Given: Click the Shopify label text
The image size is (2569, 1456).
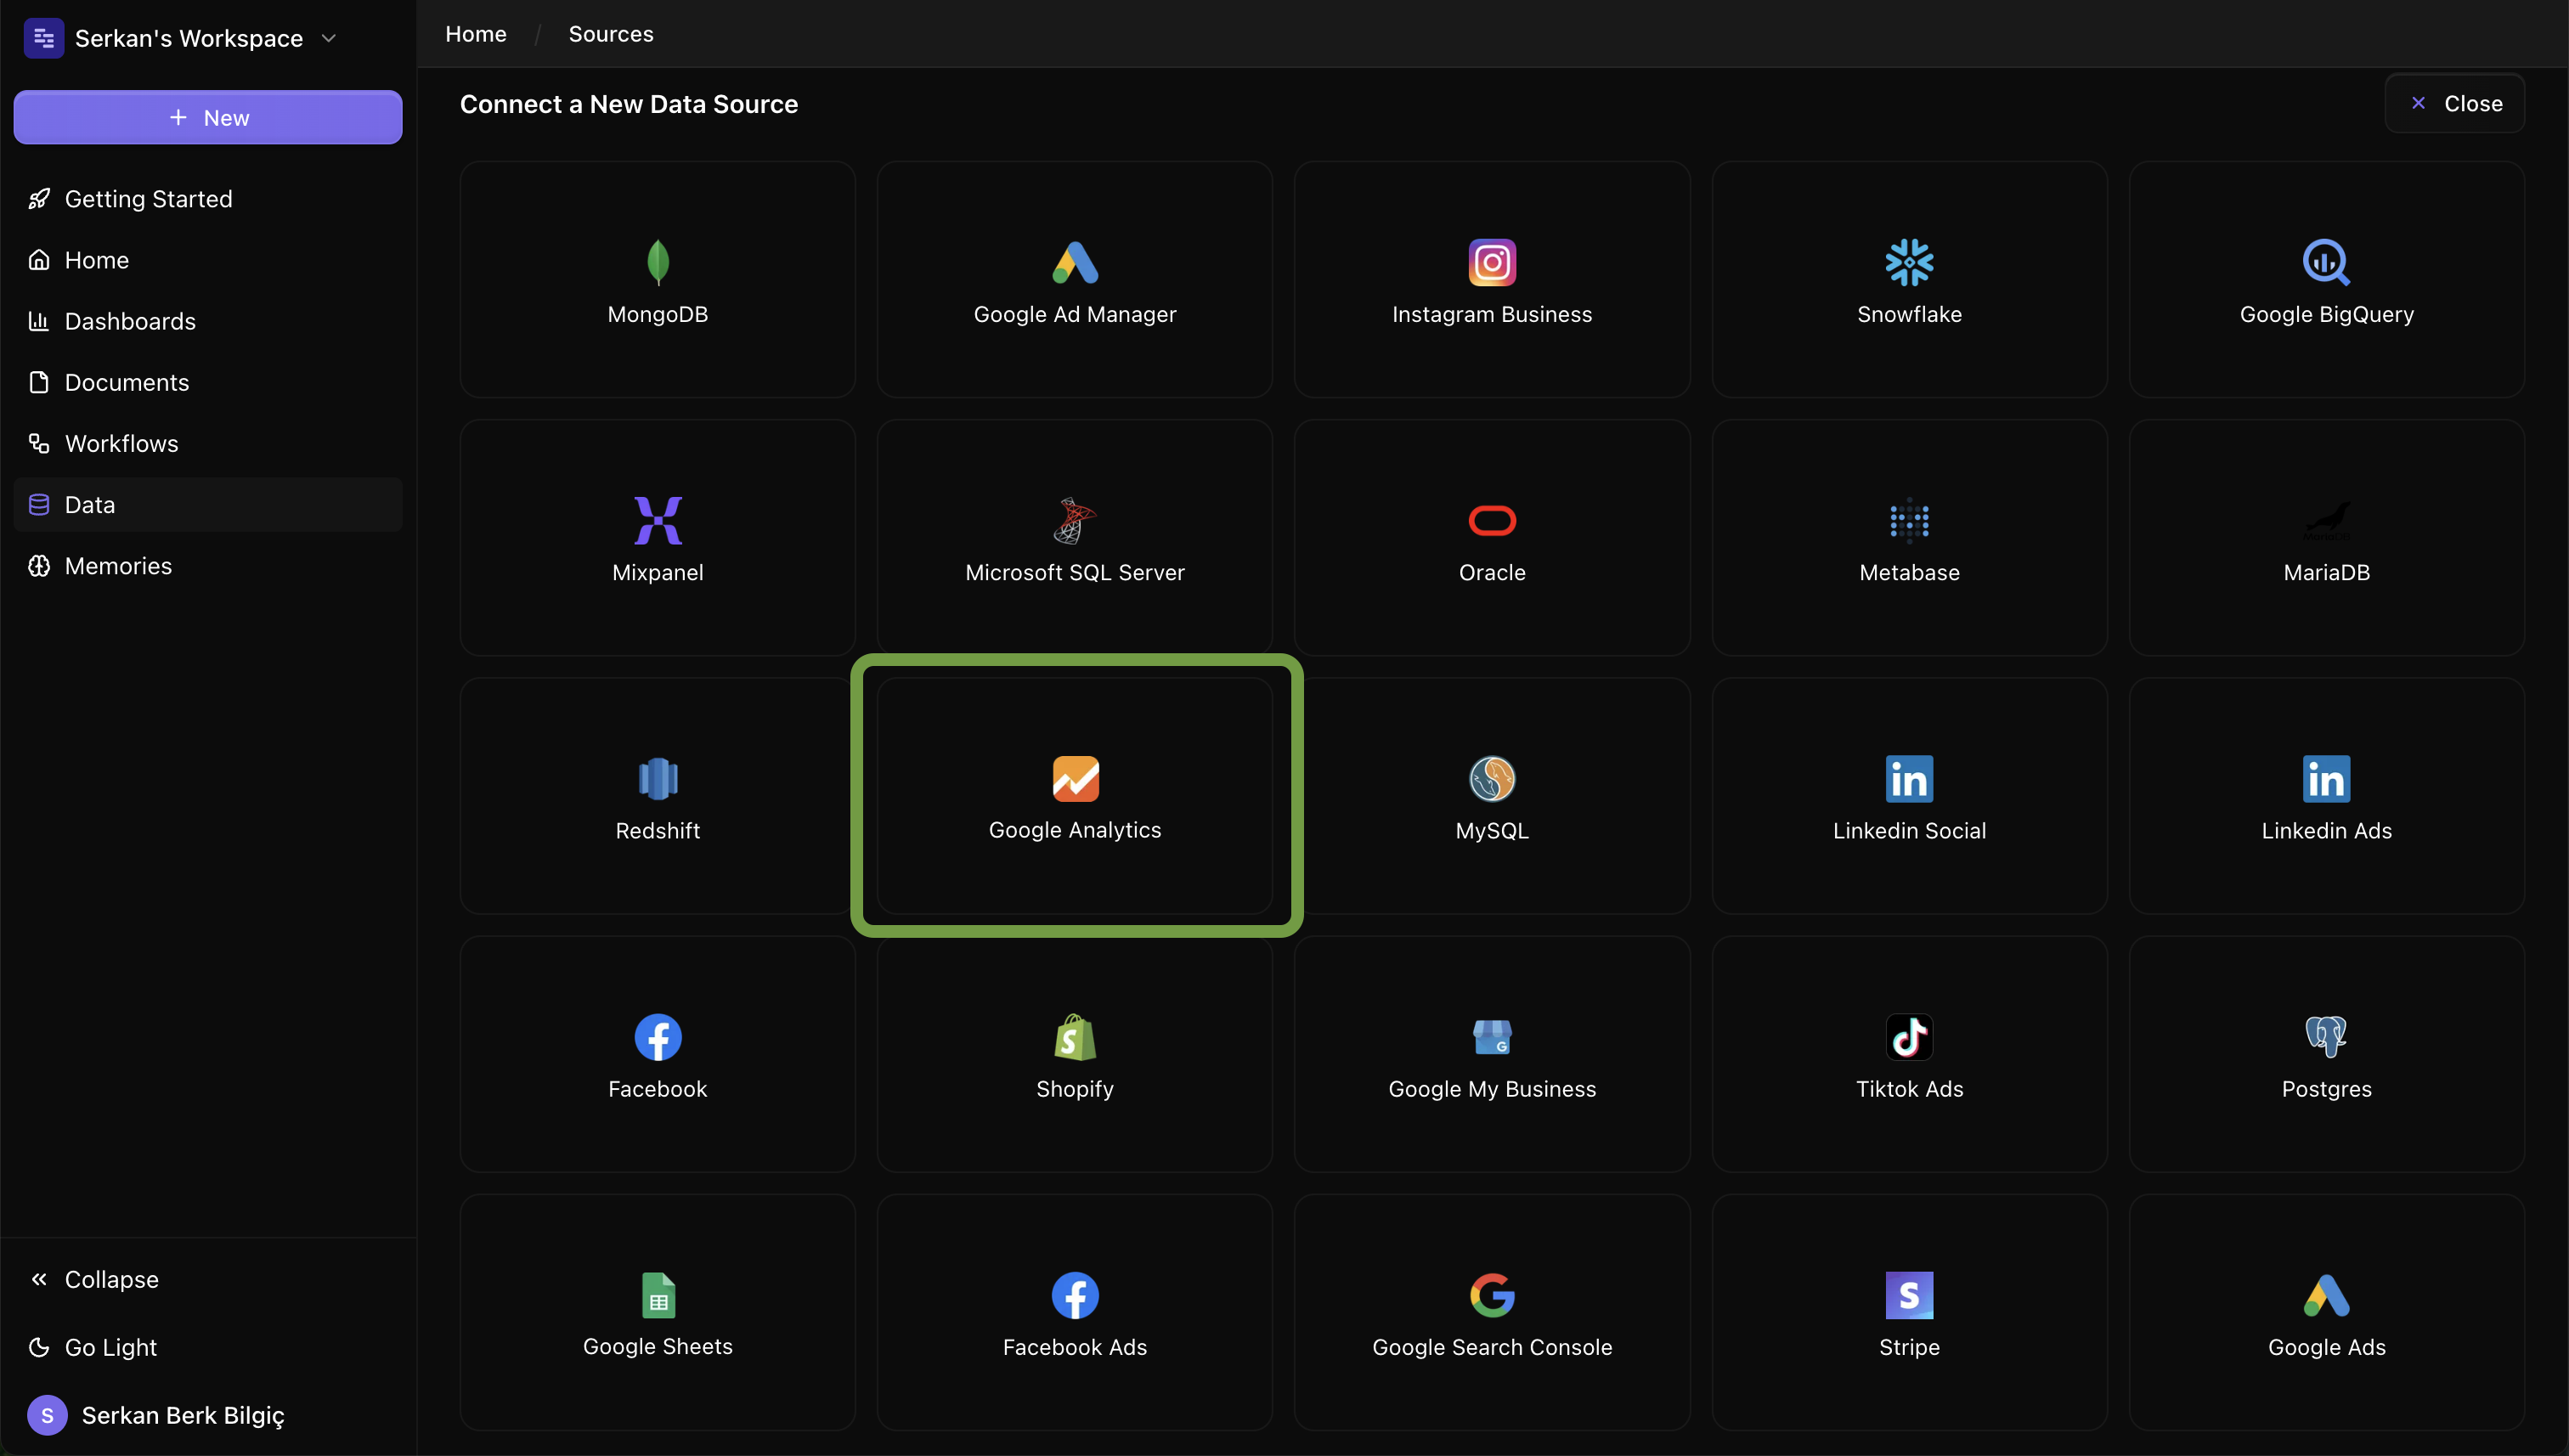Looking at the screenshot, I should (1075, 1089).
